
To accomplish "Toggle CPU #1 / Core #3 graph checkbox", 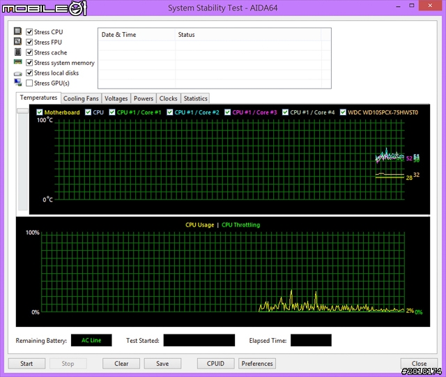I will (x=228, y=112).
